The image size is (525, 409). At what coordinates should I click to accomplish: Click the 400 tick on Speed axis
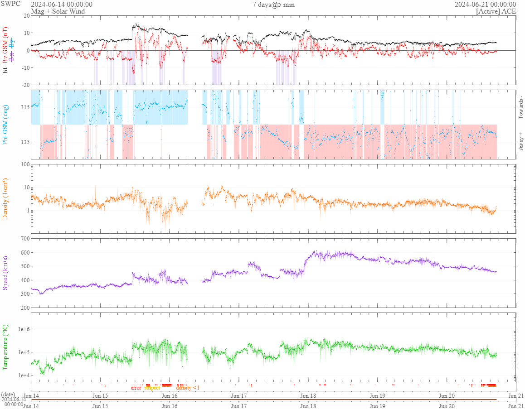coord(25,280)
